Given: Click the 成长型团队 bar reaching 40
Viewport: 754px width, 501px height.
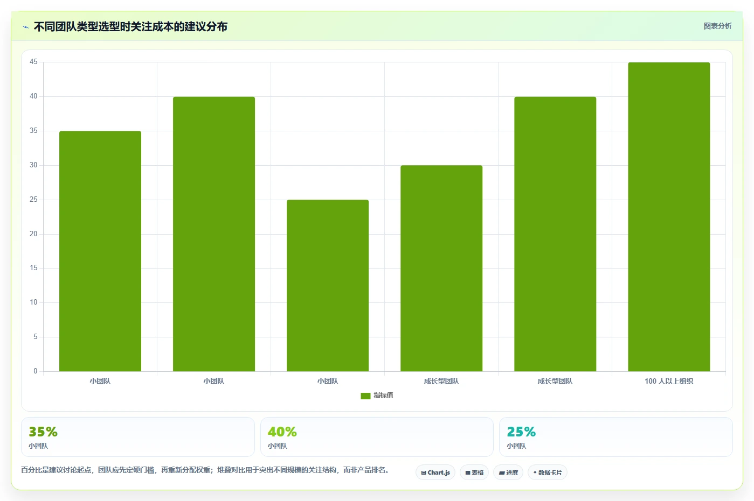Looking at the screenshot, I should [x=555, y=234].
